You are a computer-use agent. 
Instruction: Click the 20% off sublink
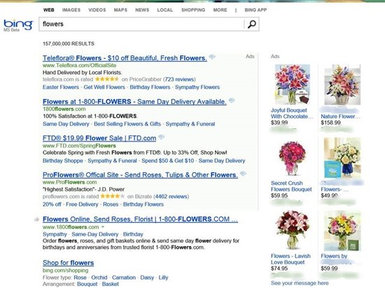pyautogui.click(x=52, y=205)
